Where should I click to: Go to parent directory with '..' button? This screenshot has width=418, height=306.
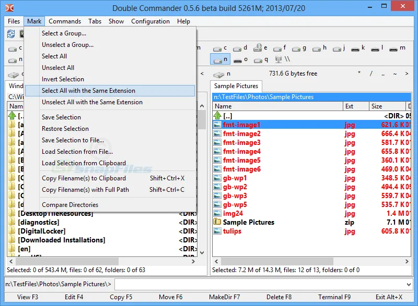[383, 74]
